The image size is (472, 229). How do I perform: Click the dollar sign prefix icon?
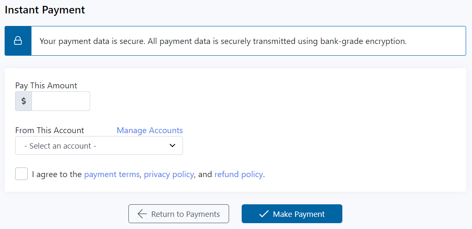[23, 101]
